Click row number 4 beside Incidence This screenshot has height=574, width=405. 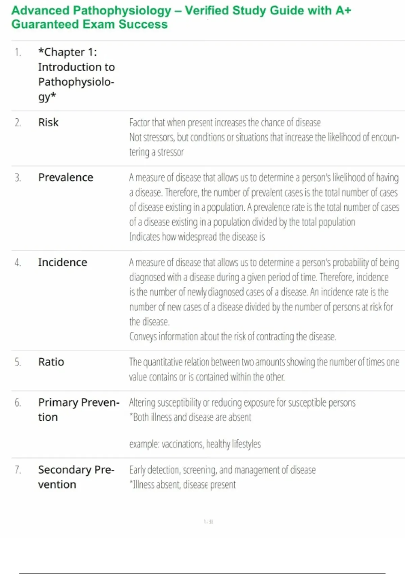pos(18,263)
